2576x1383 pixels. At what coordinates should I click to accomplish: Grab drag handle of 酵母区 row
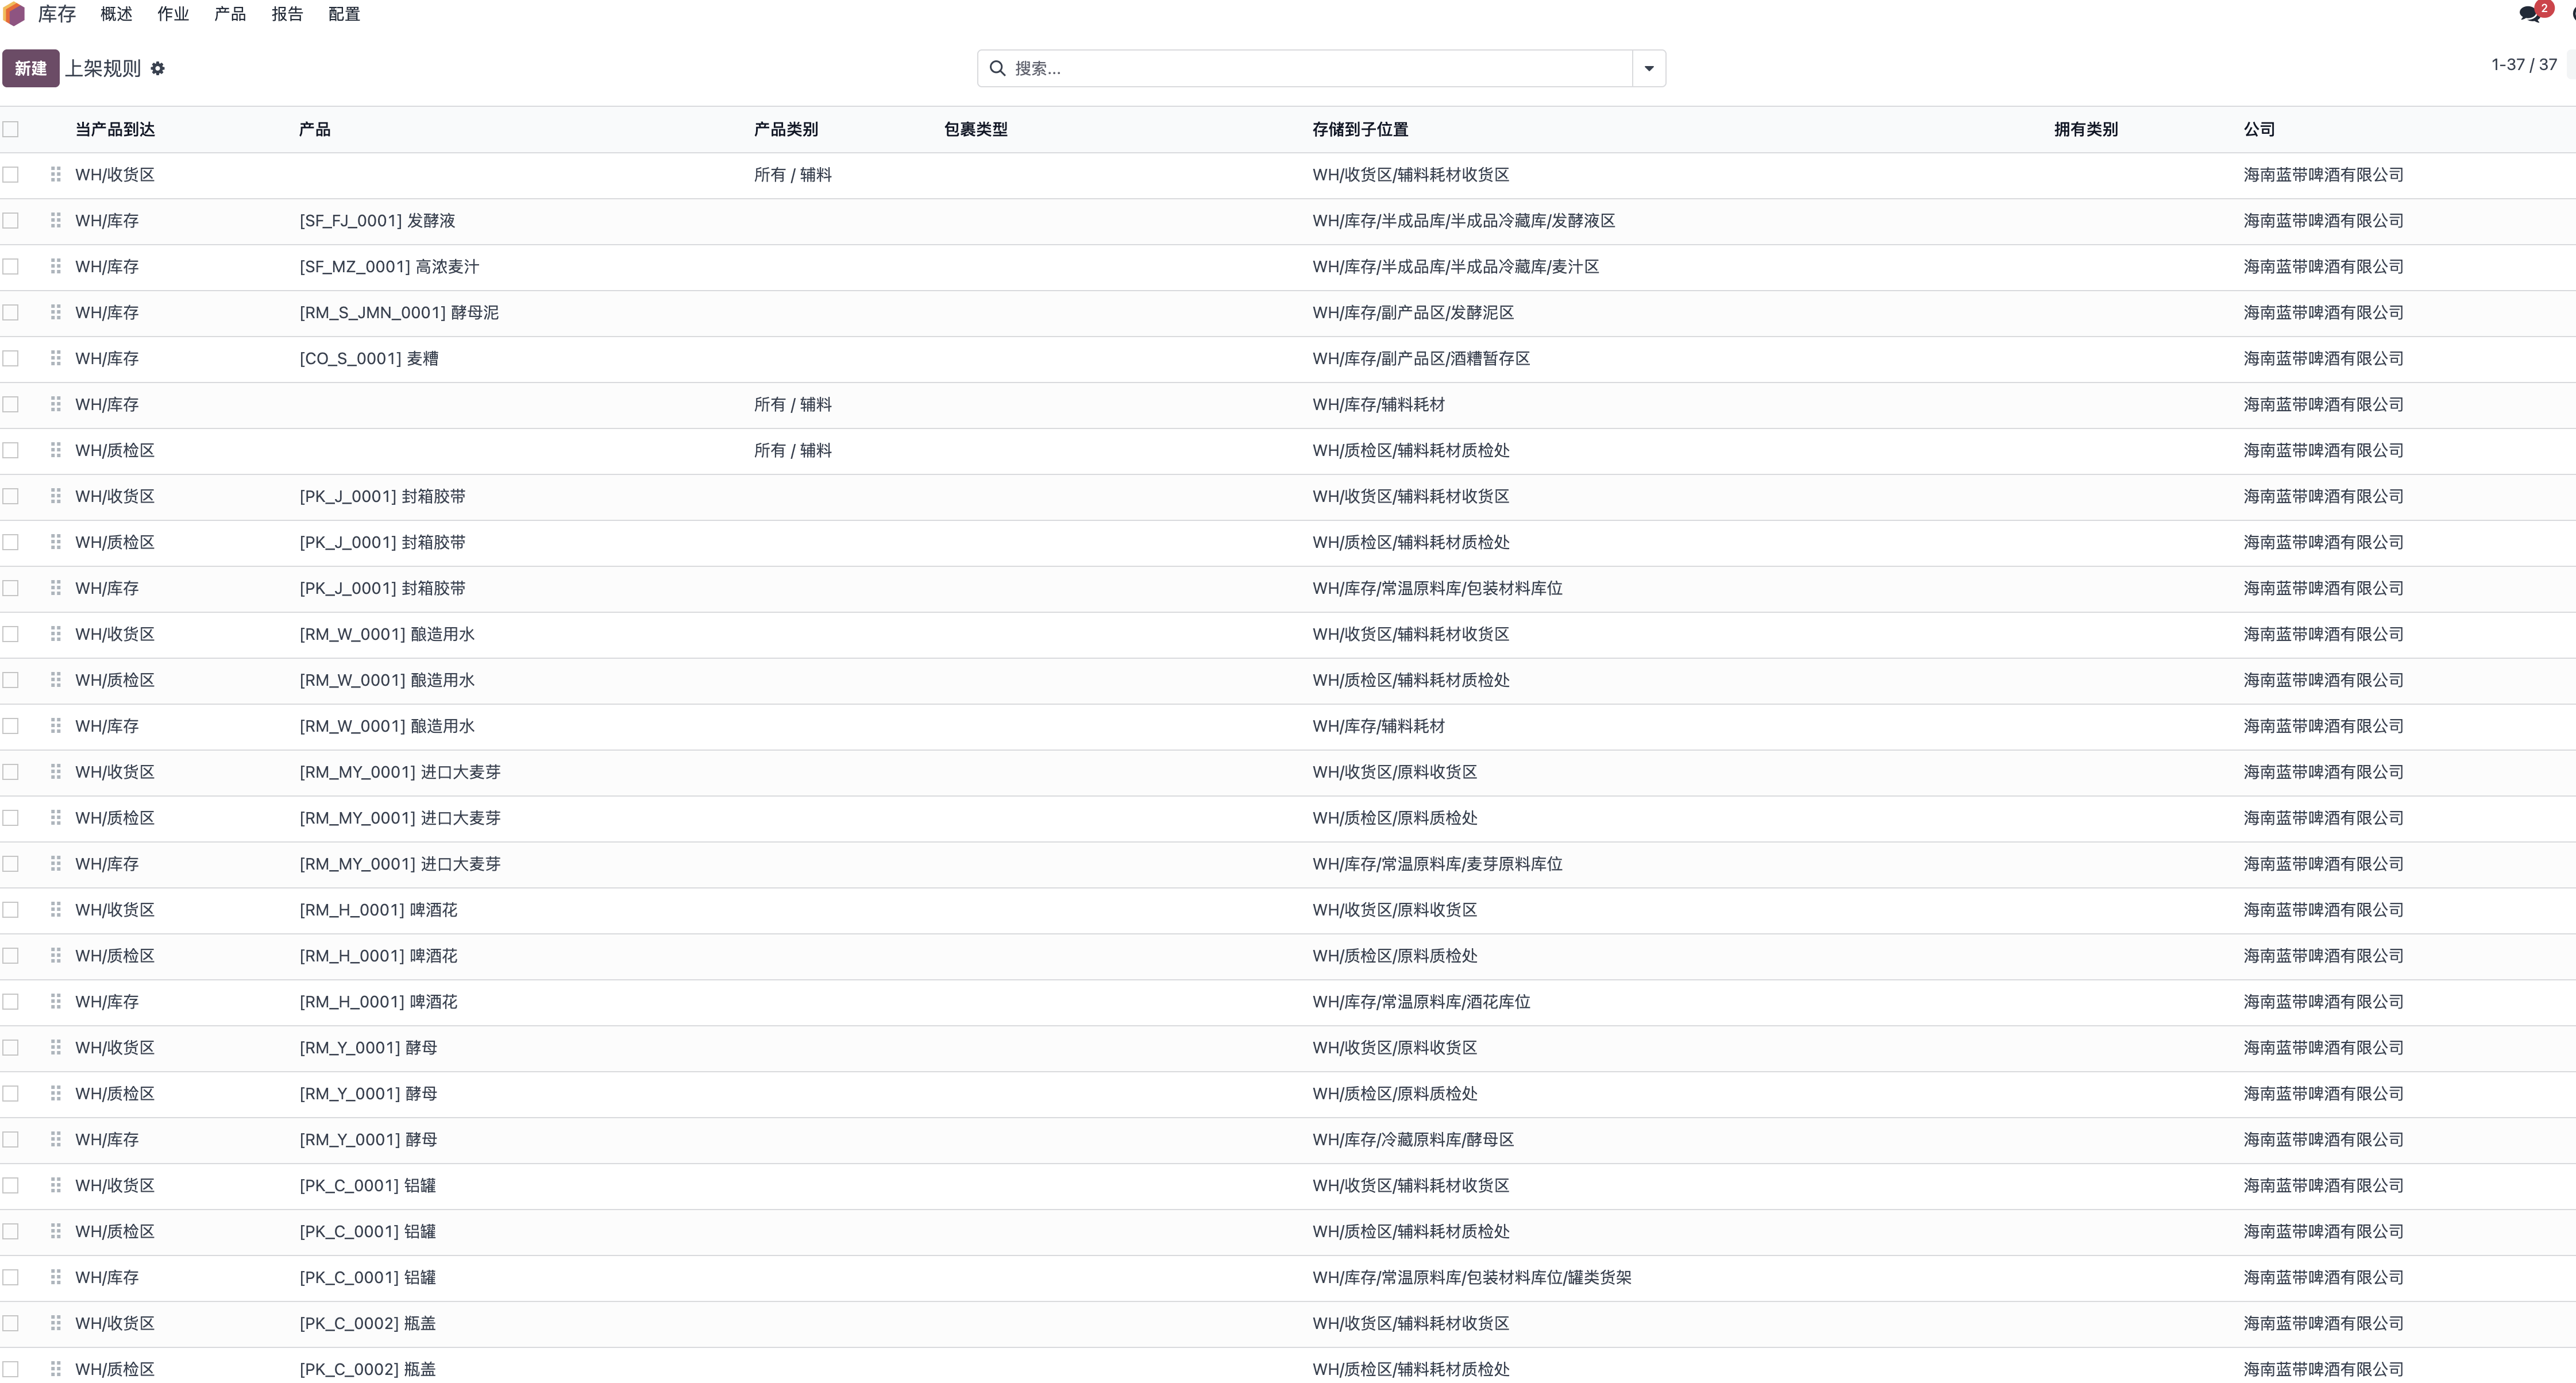point(56,1140)
